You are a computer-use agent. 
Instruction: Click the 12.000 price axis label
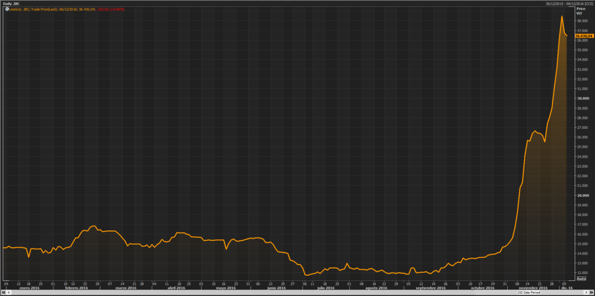pos(582,273)
